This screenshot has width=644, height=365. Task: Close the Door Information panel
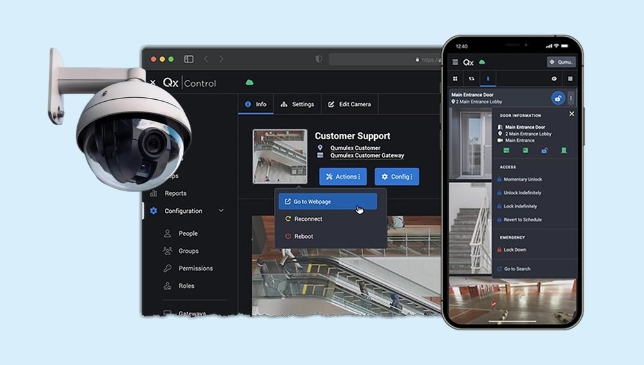click(x=572, y=114)
